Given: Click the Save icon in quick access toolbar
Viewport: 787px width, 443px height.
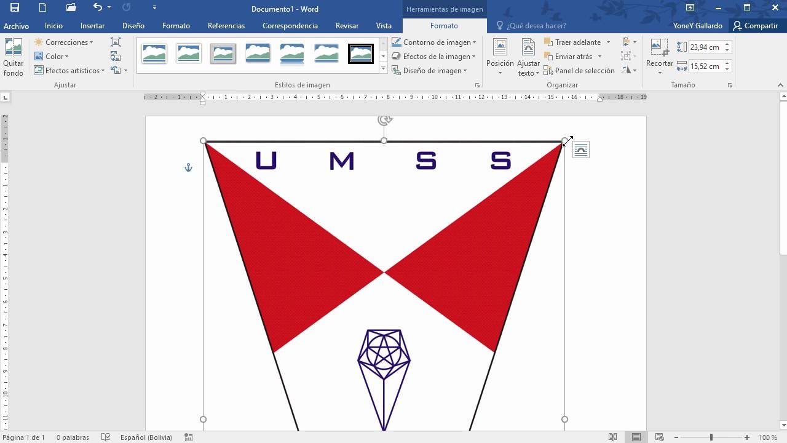Looking at the screenshot, I should [x=15, y=7].
